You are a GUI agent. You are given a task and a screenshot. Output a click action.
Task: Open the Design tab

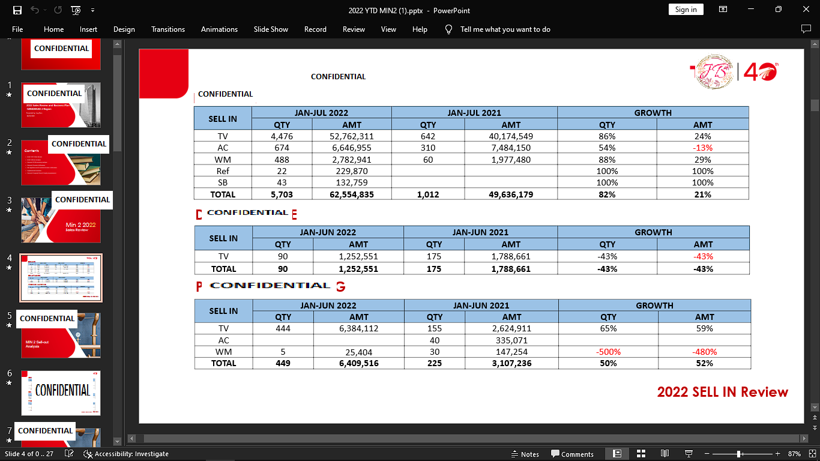[124, 29]
